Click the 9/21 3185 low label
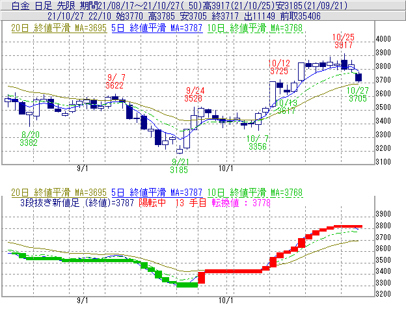This screenshot has width=406, height=309. [x=180, y=166]
